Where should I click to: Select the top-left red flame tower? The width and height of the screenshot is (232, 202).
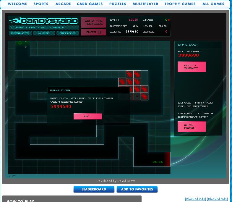(130, 74)
